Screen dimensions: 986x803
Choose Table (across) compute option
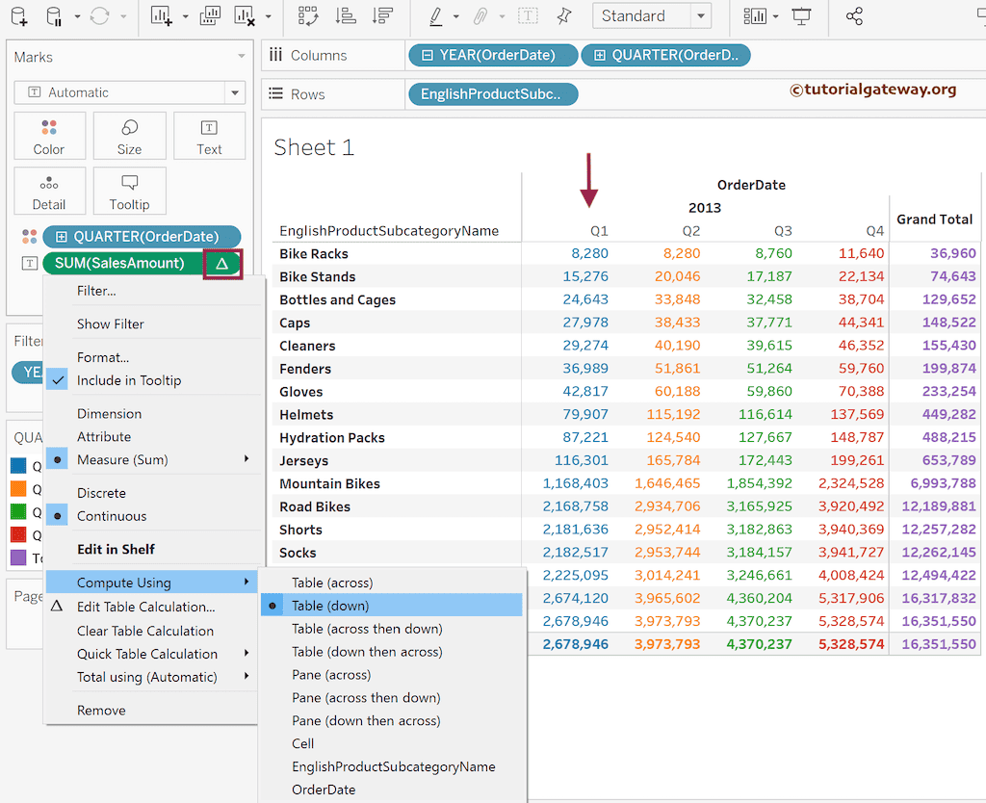pos(332,583)
